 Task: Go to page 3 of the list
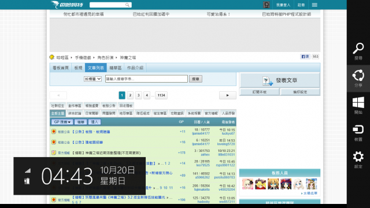click(139, 95)
